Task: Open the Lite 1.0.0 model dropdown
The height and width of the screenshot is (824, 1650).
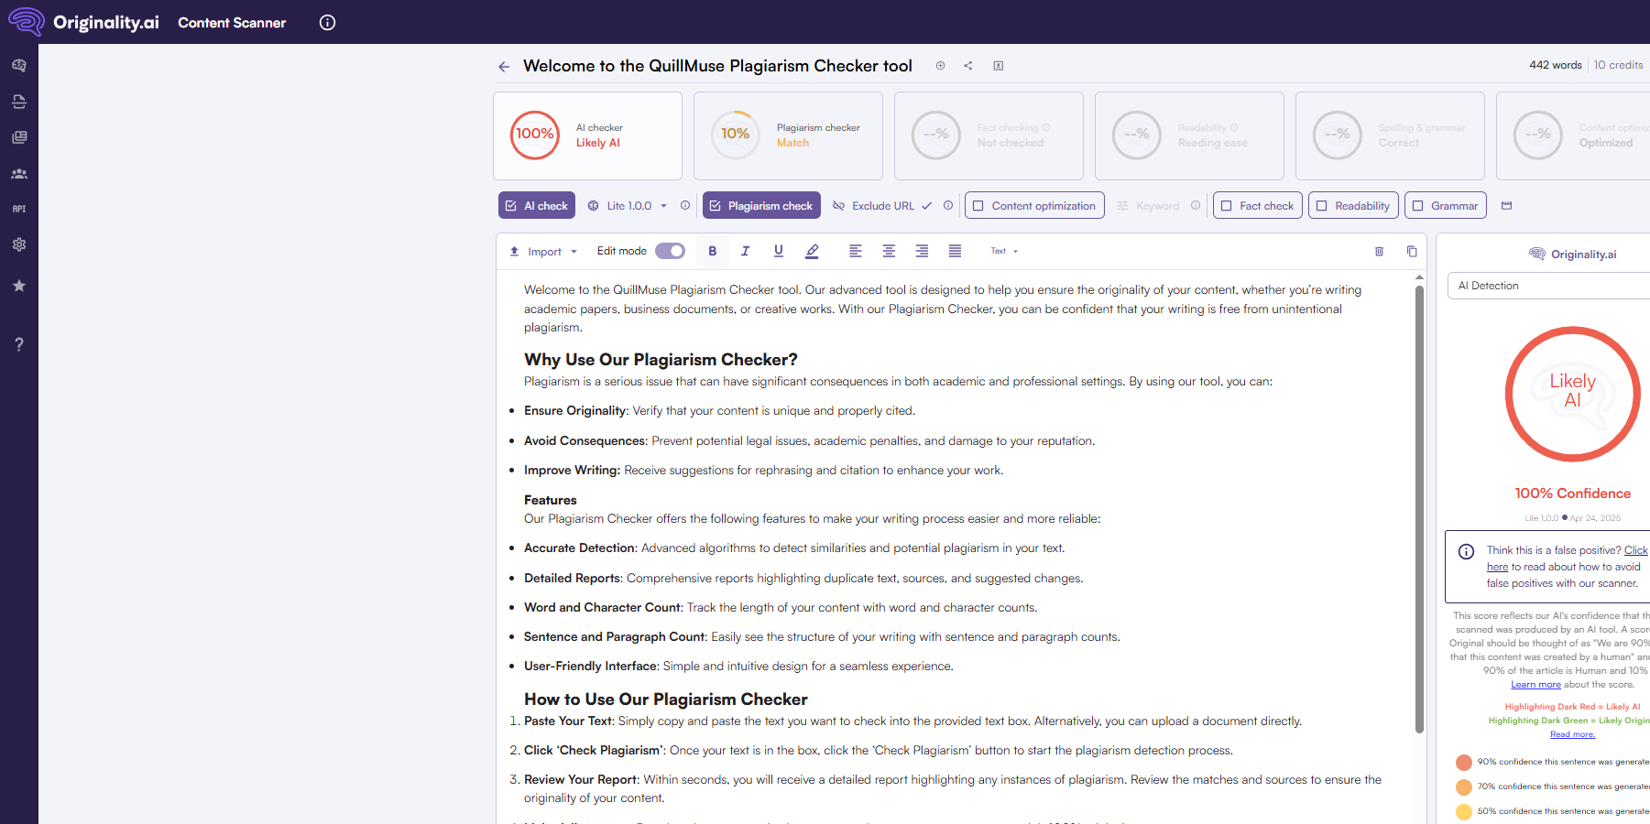Action: click(x=628, y=206)
